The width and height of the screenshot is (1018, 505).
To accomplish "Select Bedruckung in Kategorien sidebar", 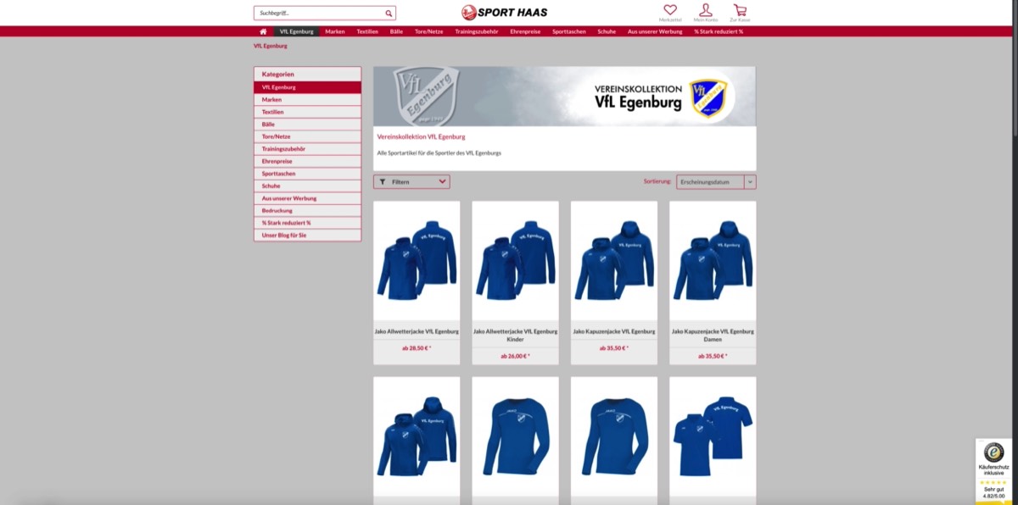I will (307, 210).
